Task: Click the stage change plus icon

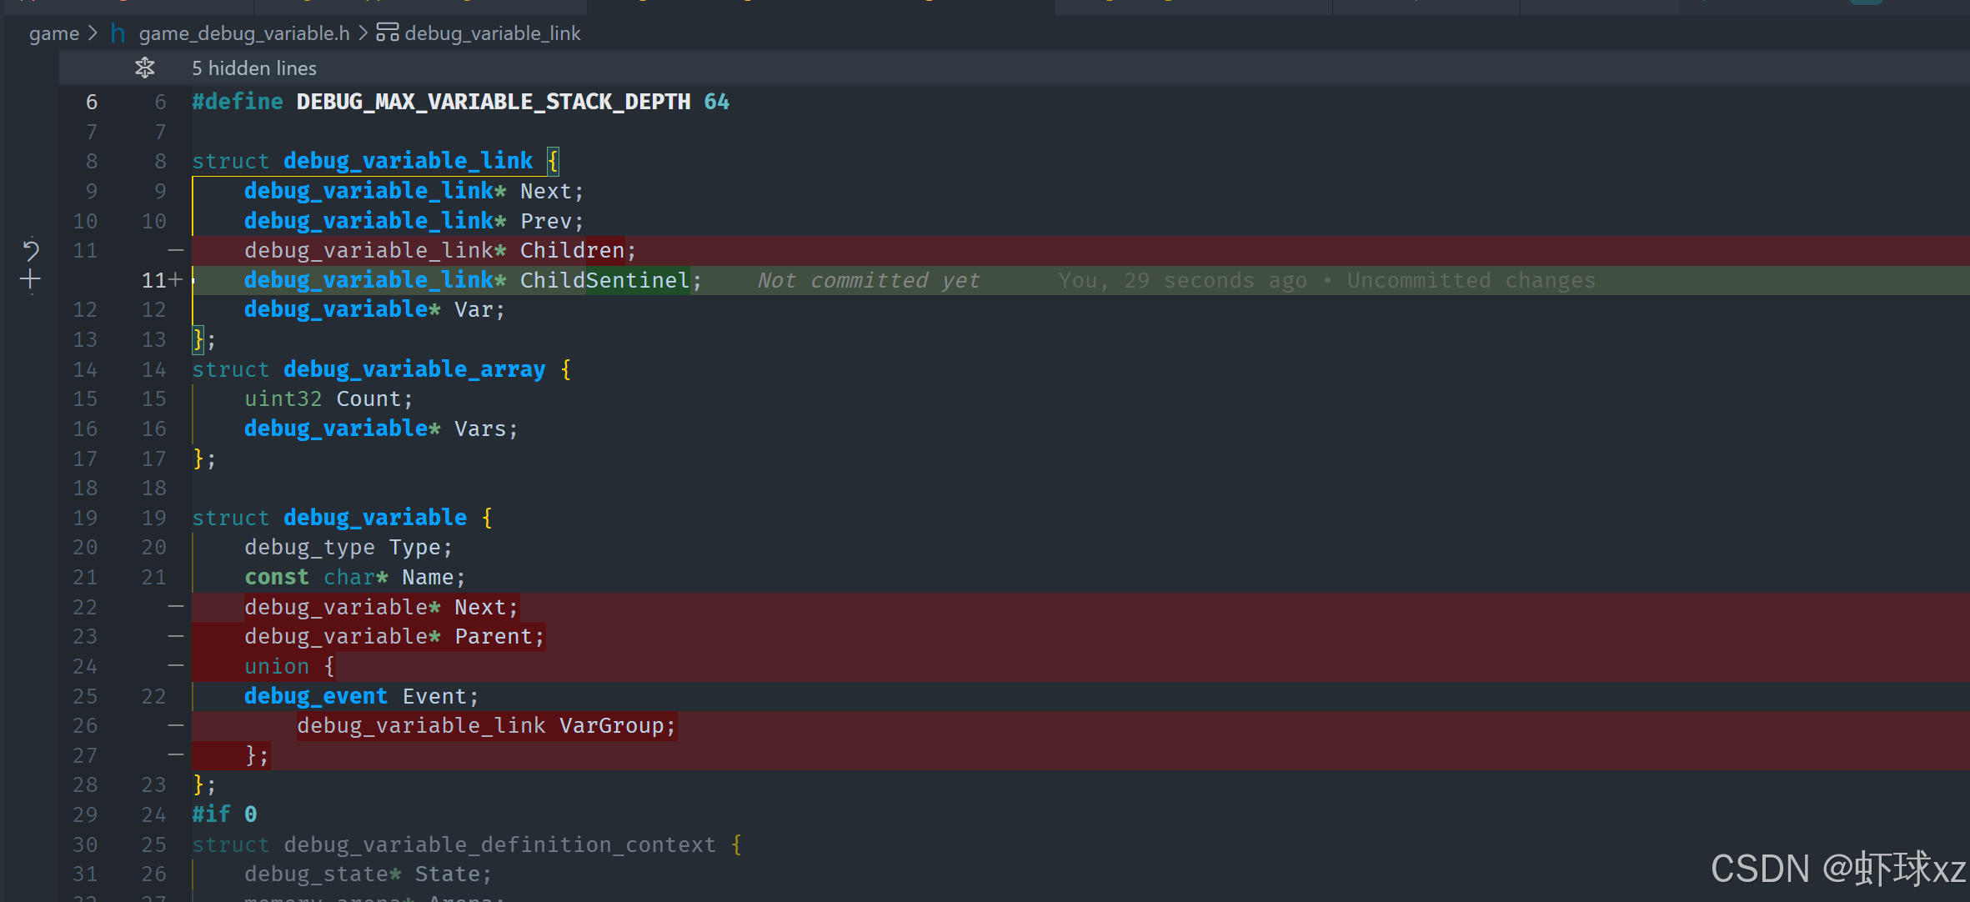Action: 30,280
